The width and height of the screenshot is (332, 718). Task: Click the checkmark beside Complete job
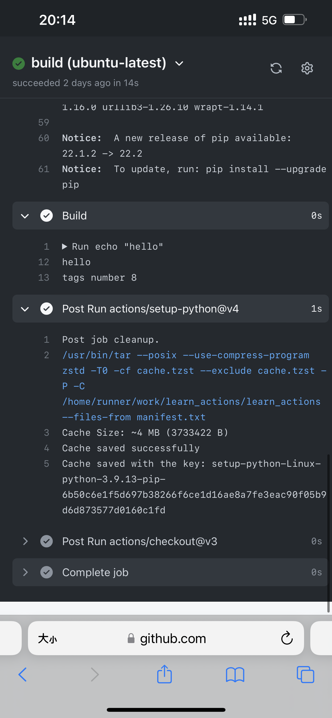click(x=47, y=572)
